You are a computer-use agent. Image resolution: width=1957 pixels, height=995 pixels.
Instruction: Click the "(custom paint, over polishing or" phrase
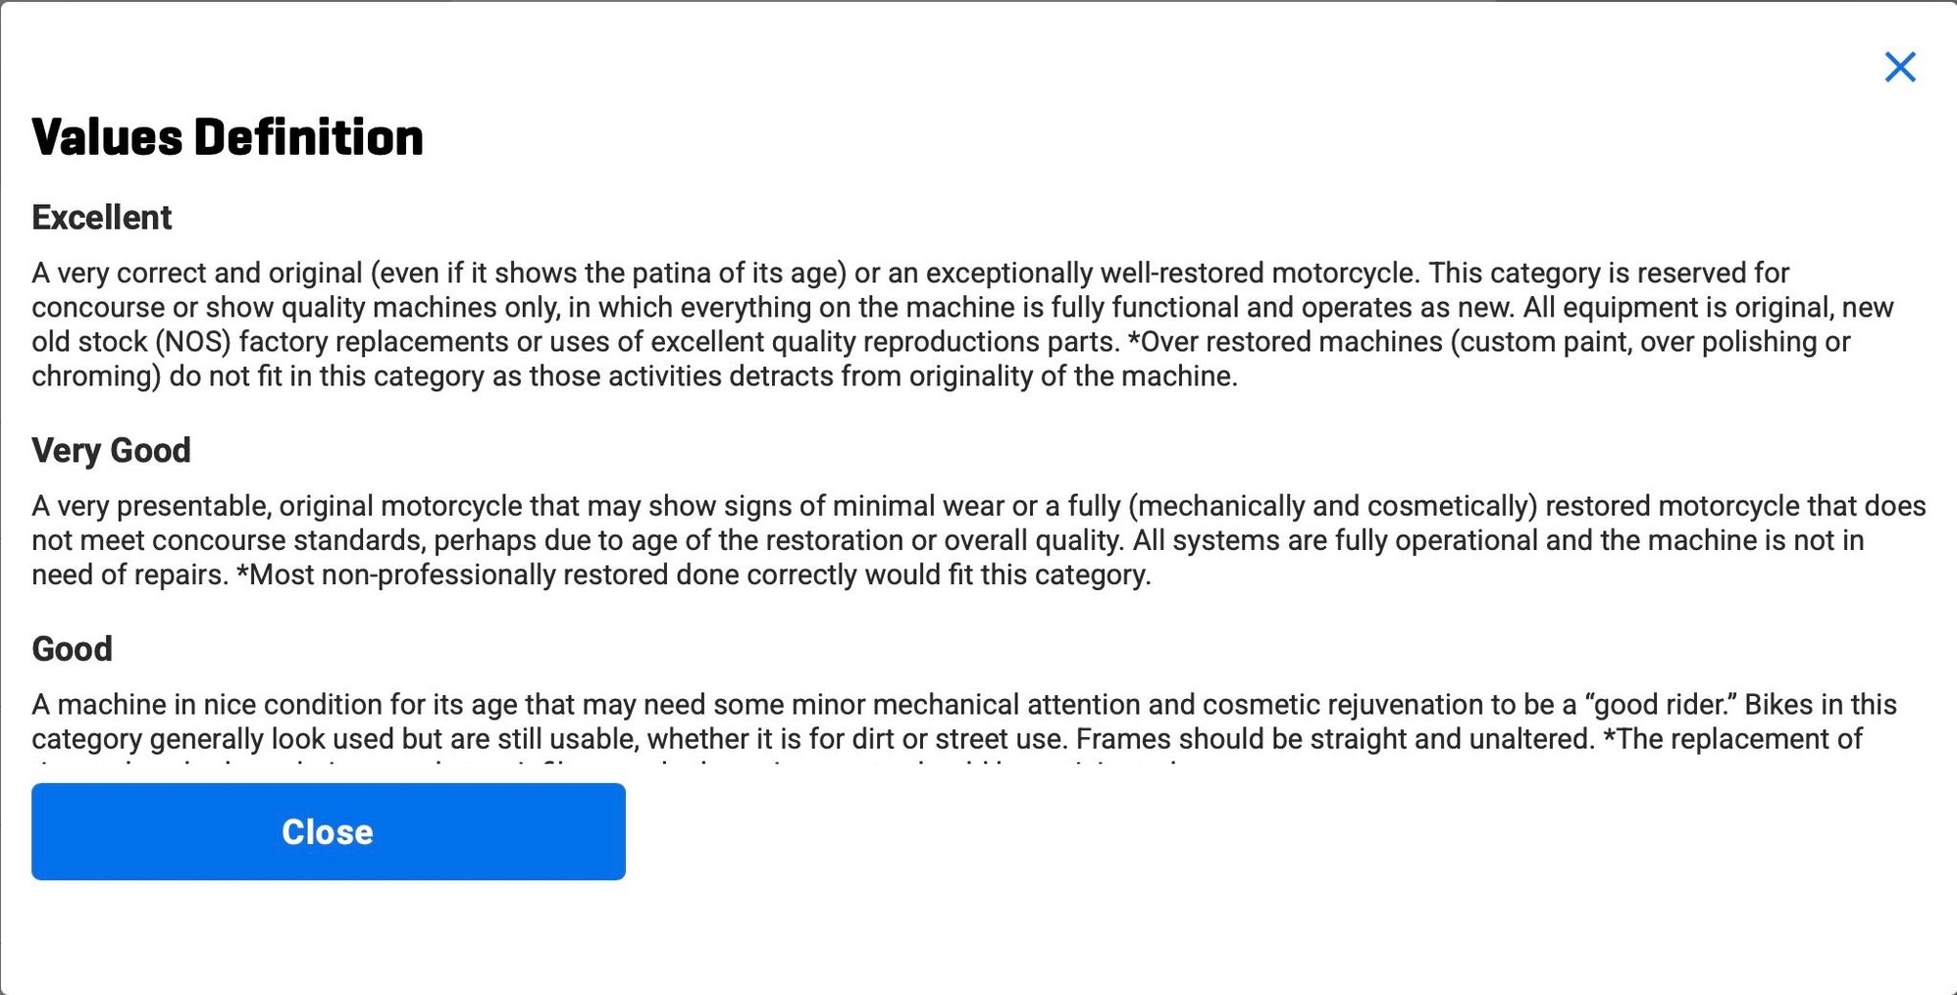point(1650,342)
